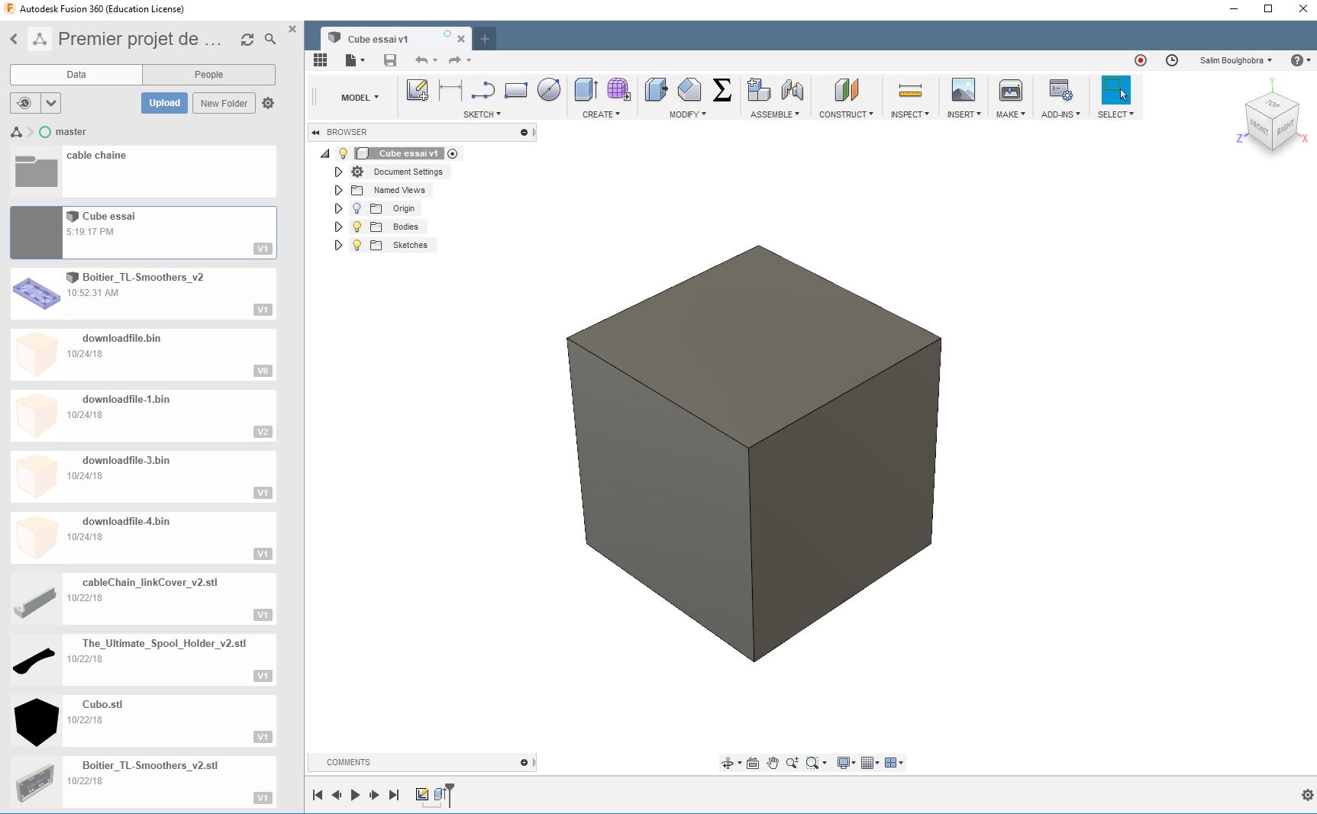1317x814 pixels.
Task: Click the 3D Print icon under MAKE
Action: point(1009,92)
